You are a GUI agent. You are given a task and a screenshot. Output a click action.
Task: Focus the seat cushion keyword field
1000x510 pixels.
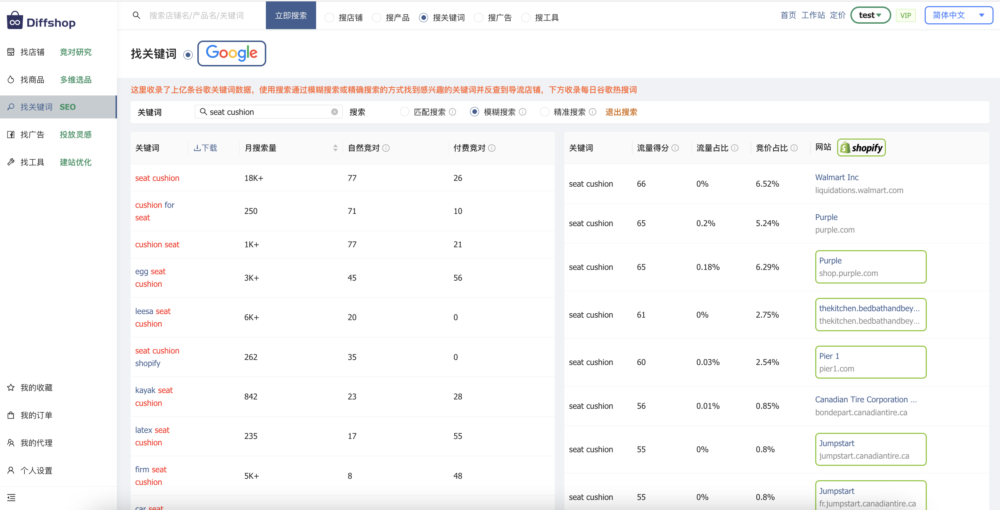tap(269, 112)
